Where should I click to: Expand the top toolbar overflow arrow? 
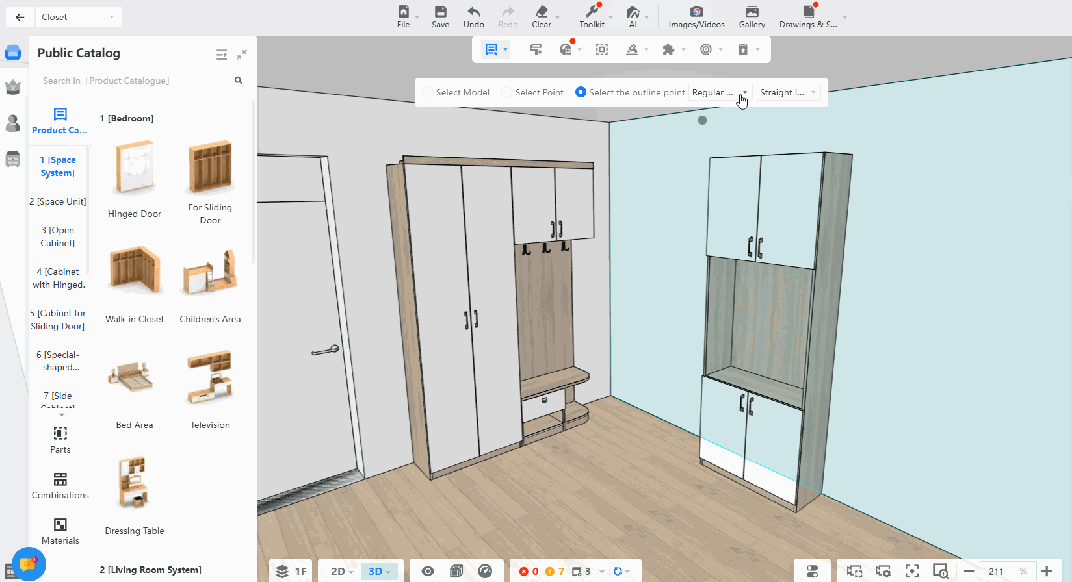click(844, 18)
